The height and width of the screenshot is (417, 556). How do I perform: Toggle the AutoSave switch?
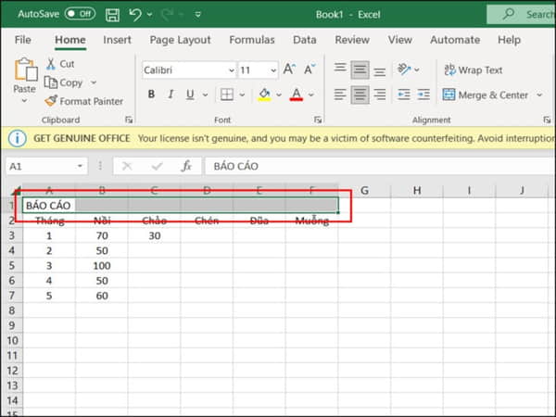[x=80, y=14]
